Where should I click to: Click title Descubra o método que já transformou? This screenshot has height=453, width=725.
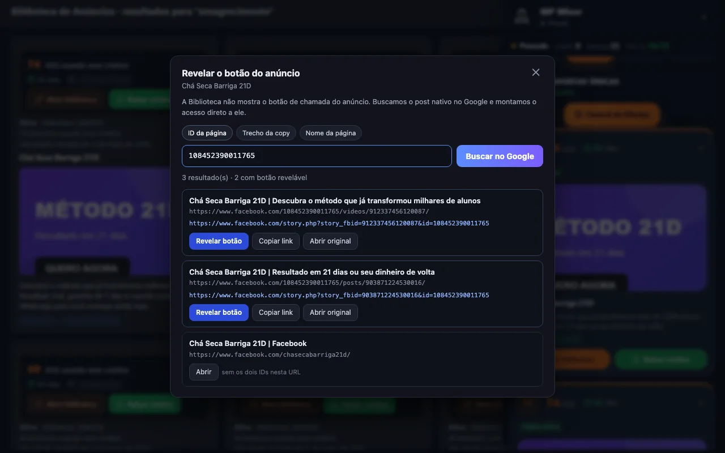coord(335,201)
